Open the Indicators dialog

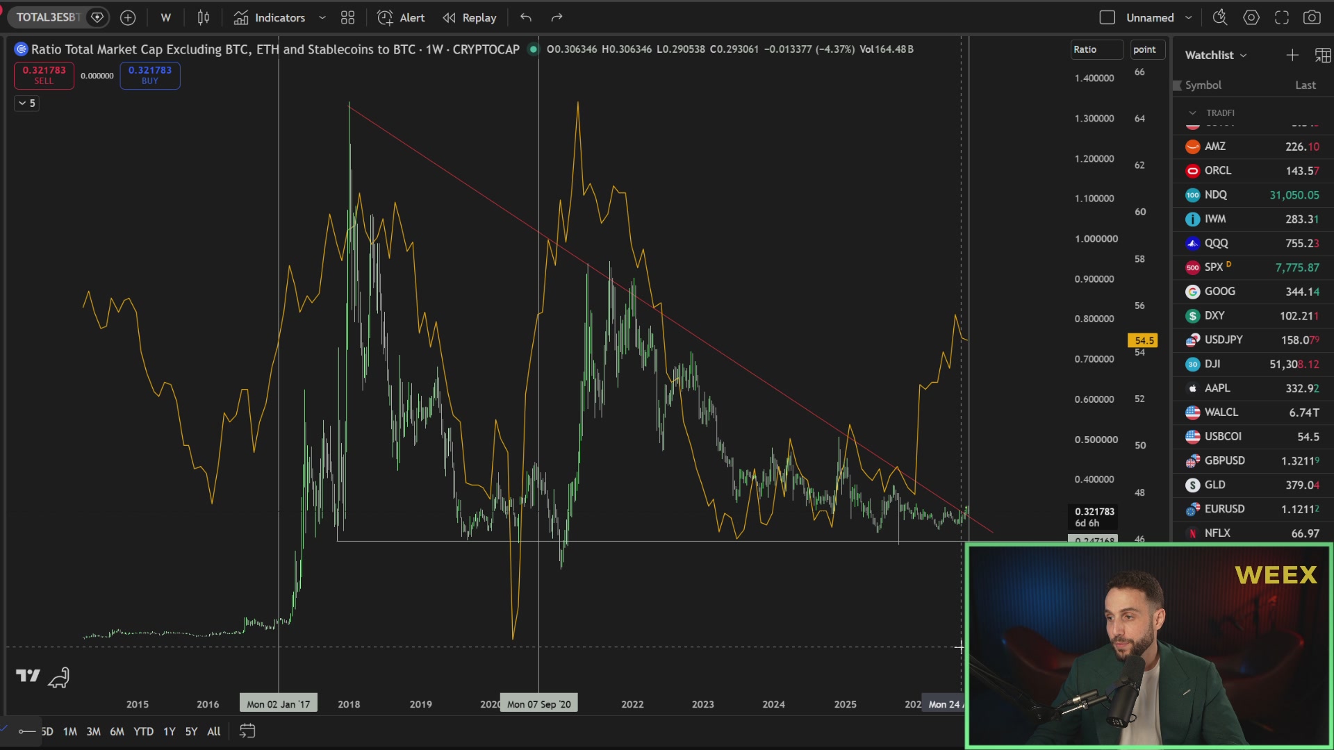[270, 17]
